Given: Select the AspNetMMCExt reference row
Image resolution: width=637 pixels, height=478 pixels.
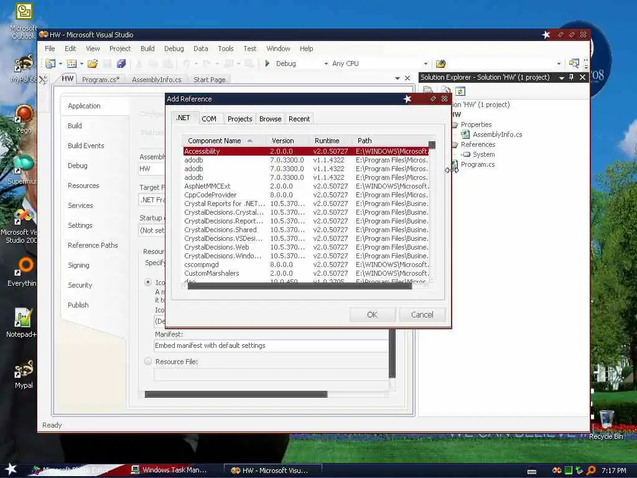Looking at the screenshot, I should (305, 186).
